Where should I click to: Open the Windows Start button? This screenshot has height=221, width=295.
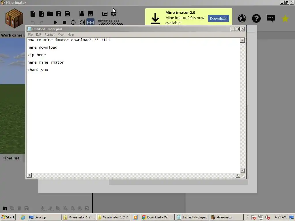click(x=8, y=217)
